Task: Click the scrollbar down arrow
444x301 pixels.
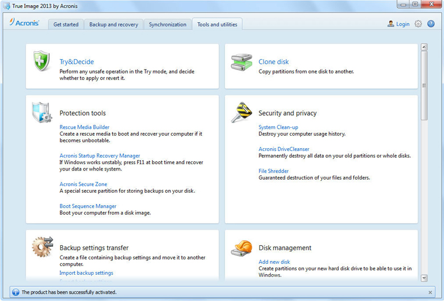Action: 424,278
